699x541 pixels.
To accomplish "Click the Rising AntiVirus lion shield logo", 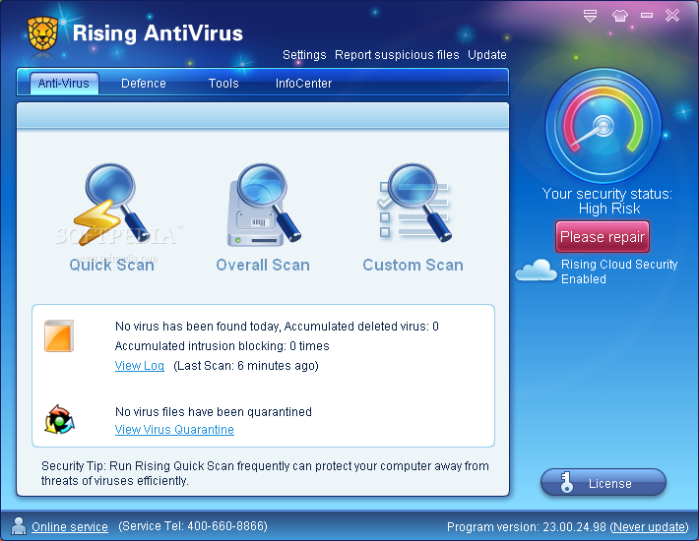I will coord(42,33).
